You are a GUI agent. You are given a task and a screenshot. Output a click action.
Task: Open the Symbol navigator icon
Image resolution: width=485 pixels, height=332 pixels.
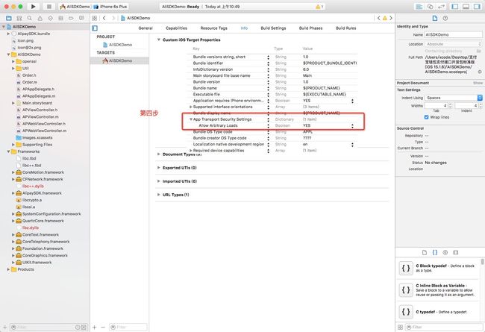tap(19, 18)
